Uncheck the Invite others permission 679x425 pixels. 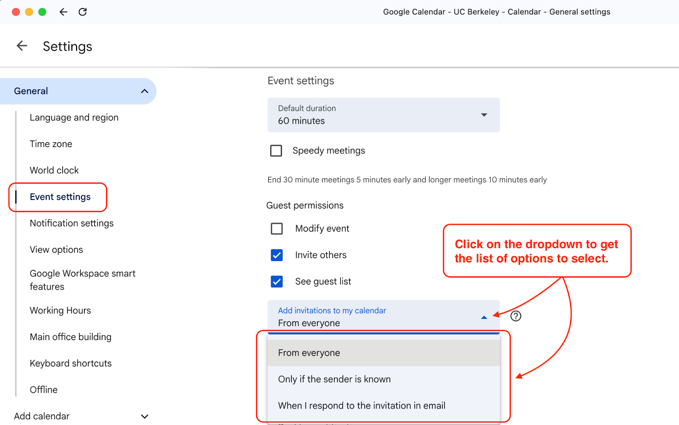coord(276,255)
